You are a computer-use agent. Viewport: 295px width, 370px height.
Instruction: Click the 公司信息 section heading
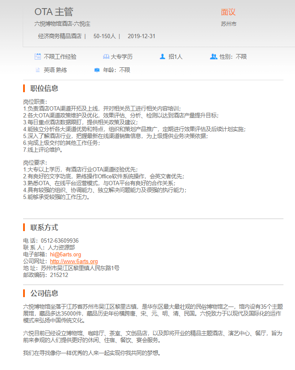(44, 293)
